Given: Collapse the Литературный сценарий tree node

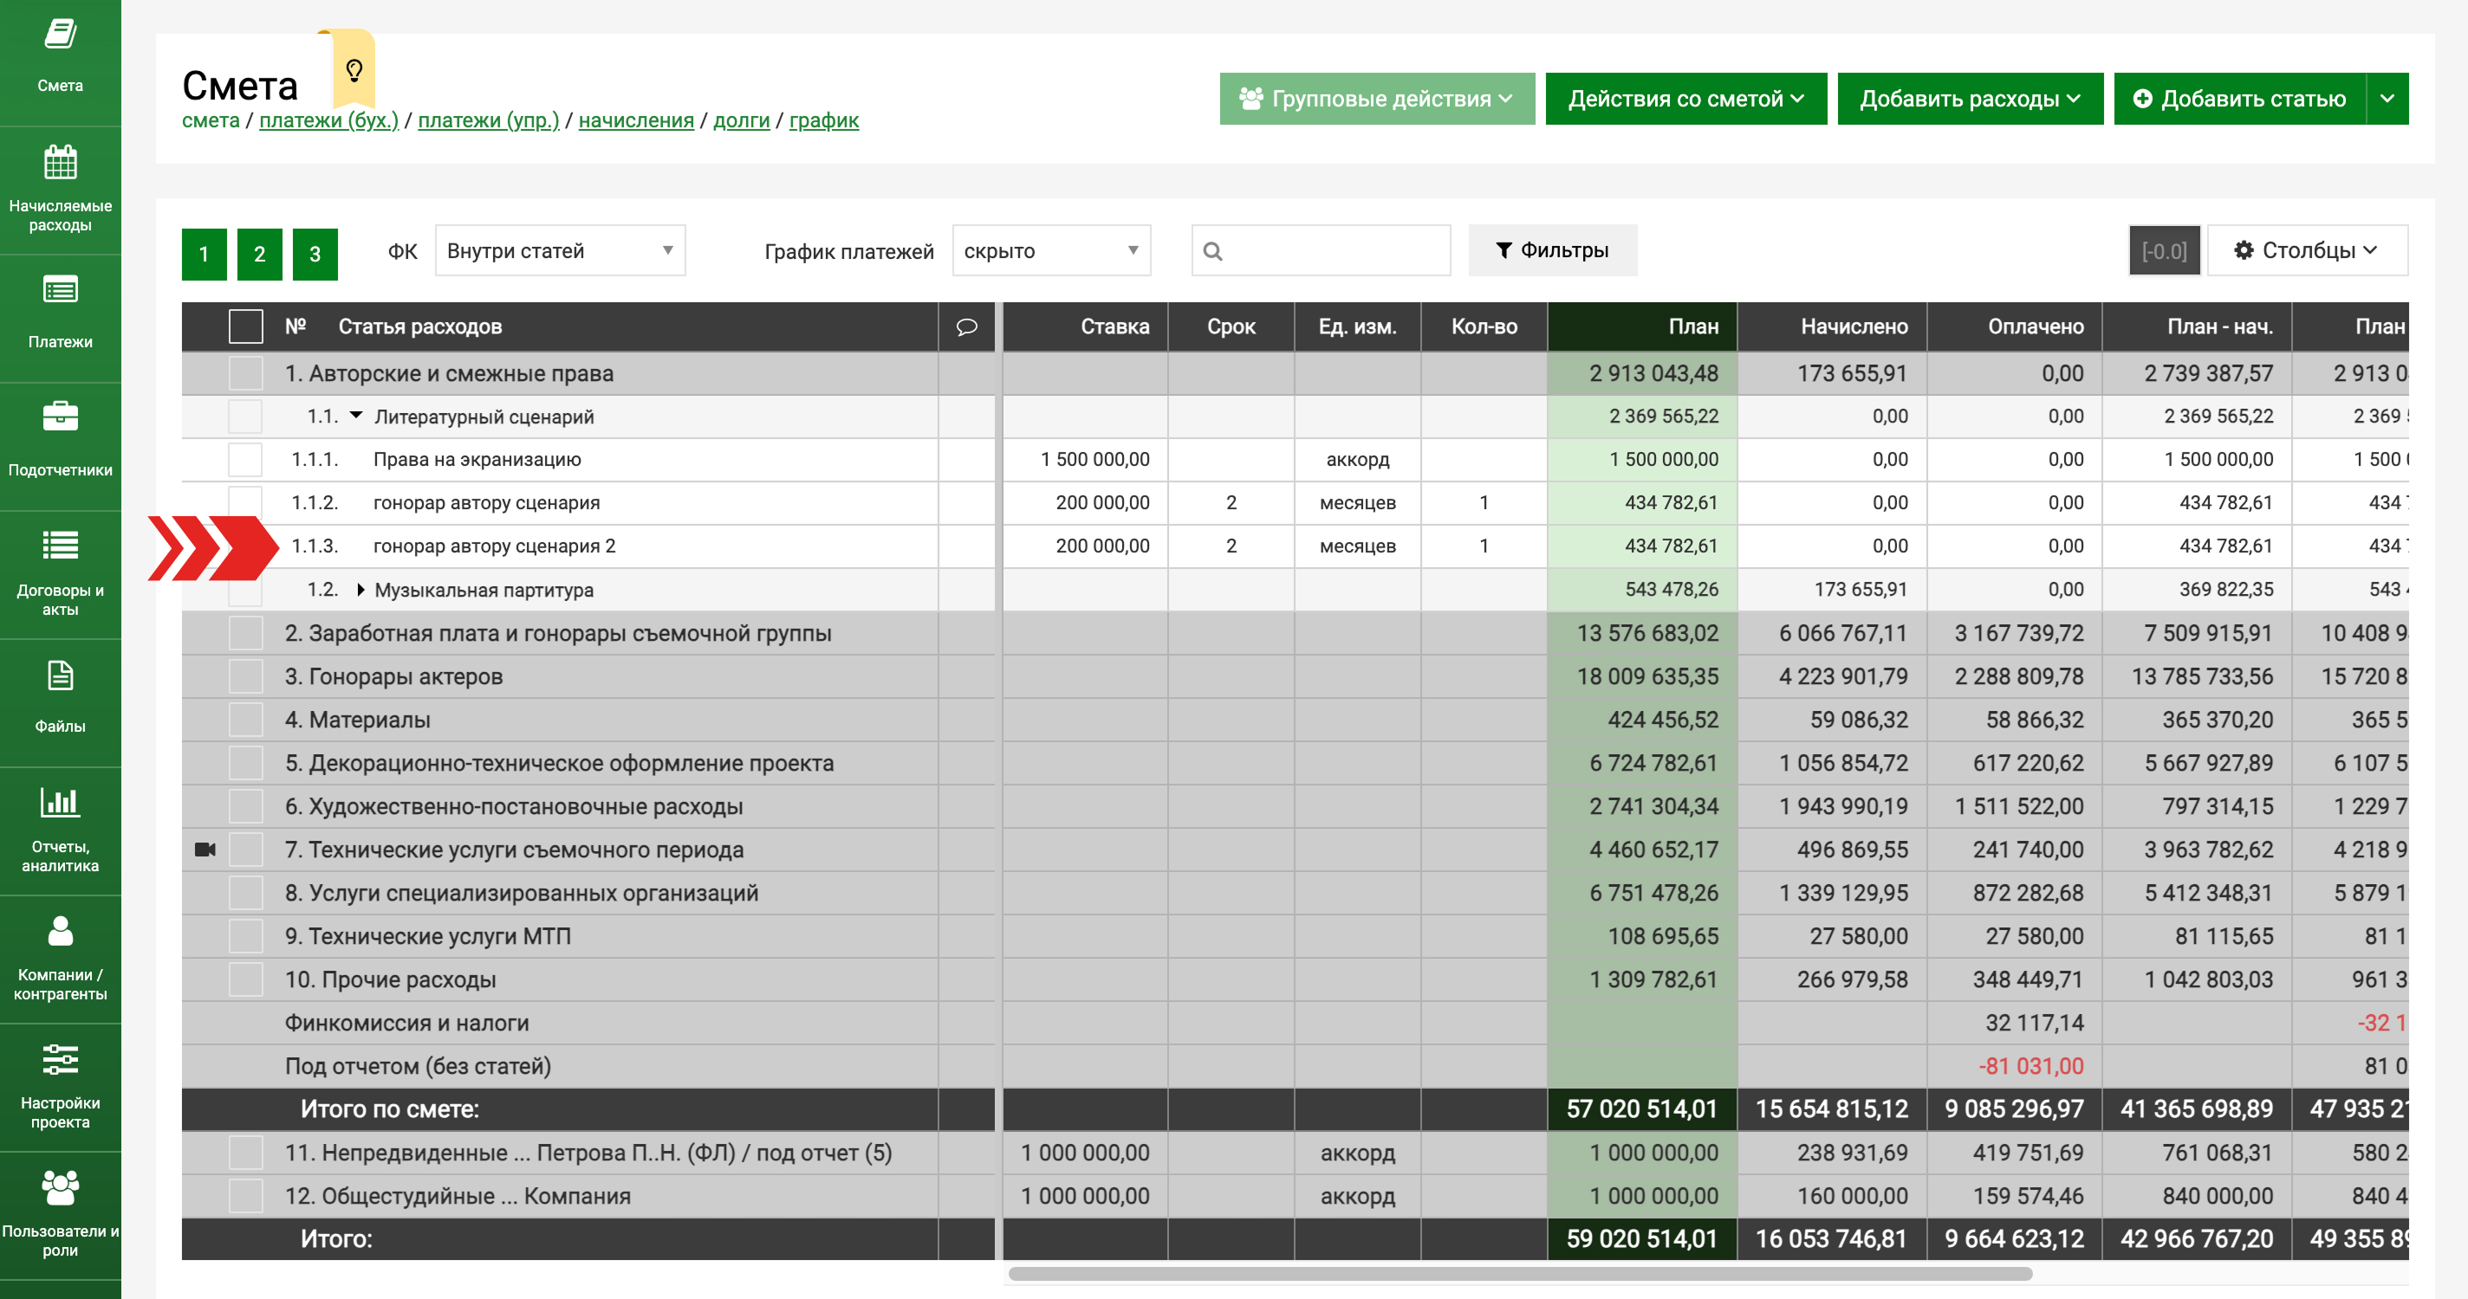Looking at the screenshot, I should pyautogui.click(x=356, y=416).
